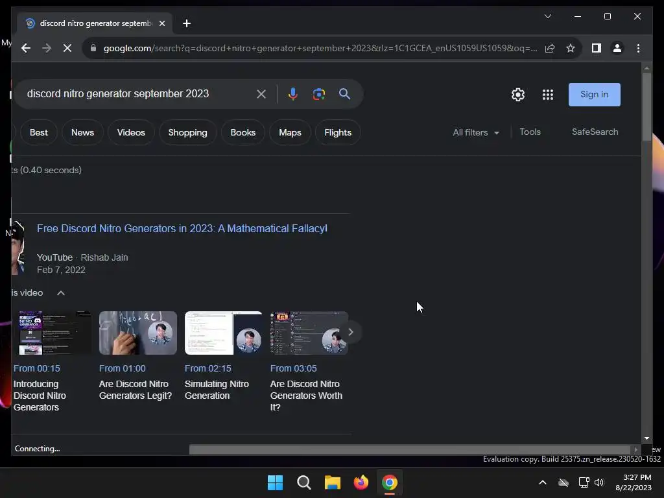This screenshot has width=664, height=498.
Task: Click the scroll down arrow
Action: coord(646,438)
